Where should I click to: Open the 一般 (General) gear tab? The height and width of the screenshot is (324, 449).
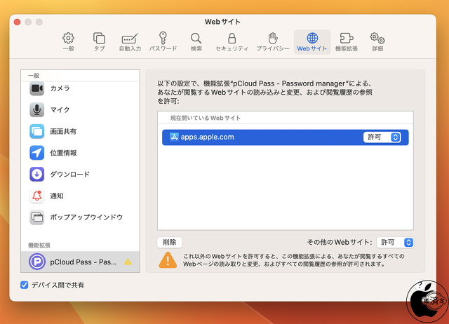pos(69,42)
